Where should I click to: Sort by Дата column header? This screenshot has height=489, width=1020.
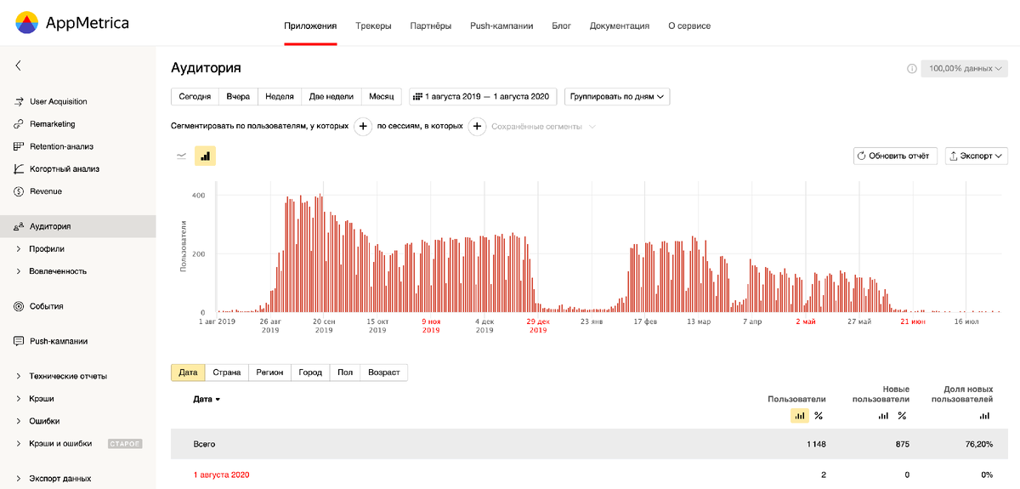tap(207, 399)
